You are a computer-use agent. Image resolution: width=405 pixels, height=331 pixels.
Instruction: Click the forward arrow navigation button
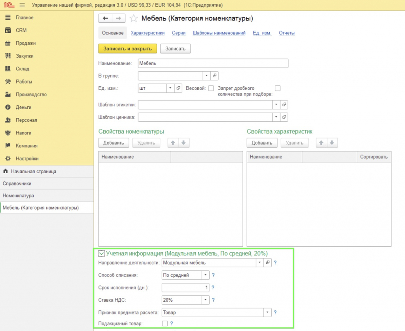click(x=119, y=18)
